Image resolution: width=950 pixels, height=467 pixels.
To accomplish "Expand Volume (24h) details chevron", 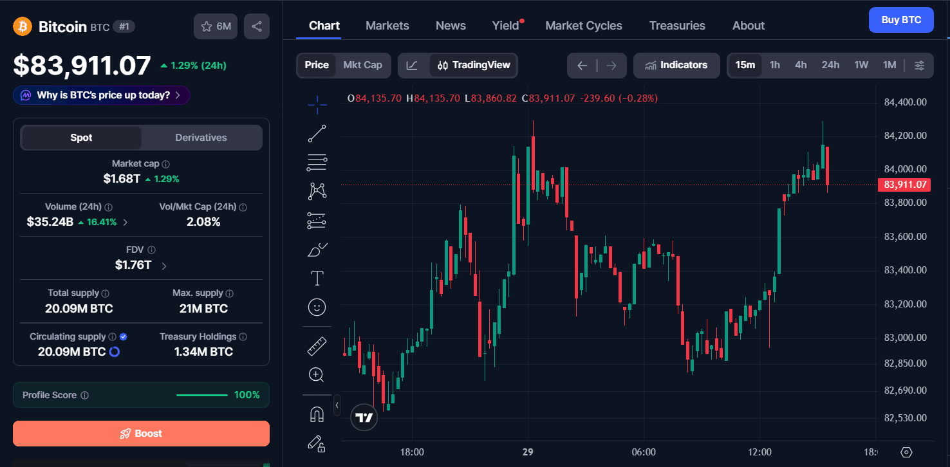I will (x=125, y=223).
